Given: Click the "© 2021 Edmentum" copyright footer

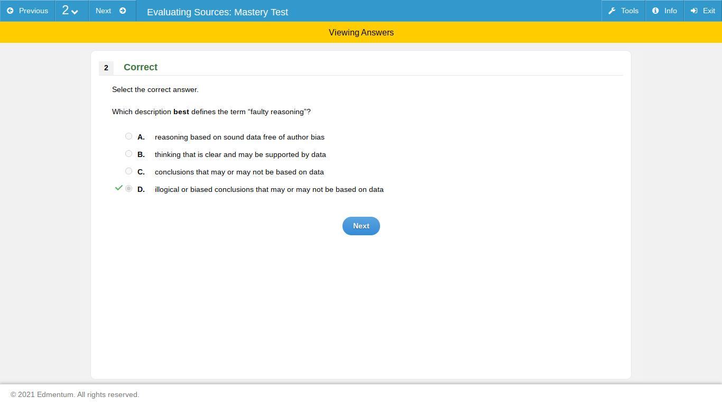Looking at the screenshot, I should tap(75, 394).
